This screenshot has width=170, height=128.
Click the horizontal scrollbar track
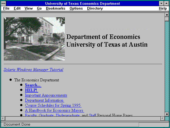click(83, 118)
